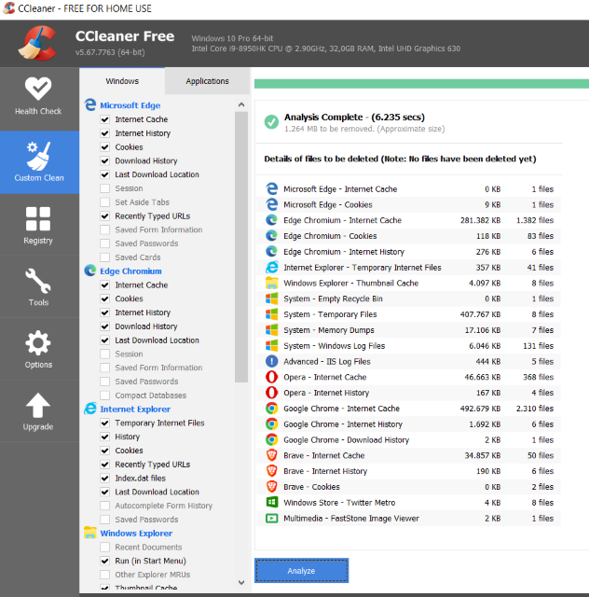Screen dimensions: 589x597
Task: Click the Microsoft Edge section icon
Action: point(90,105)
